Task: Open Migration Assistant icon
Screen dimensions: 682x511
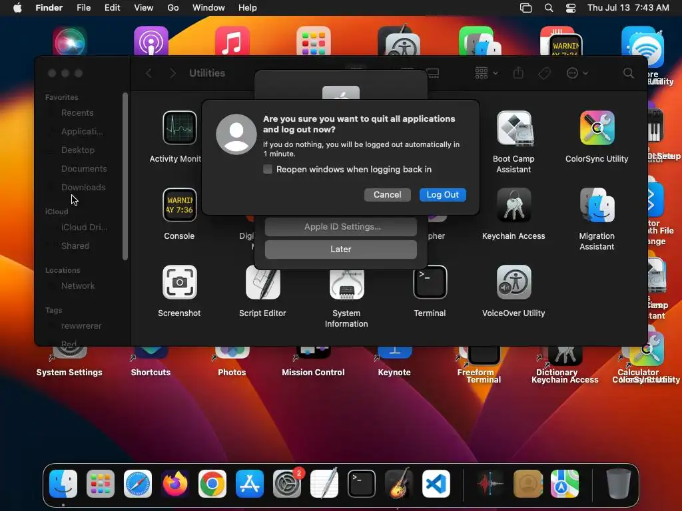Action: [x=597, y=205]
